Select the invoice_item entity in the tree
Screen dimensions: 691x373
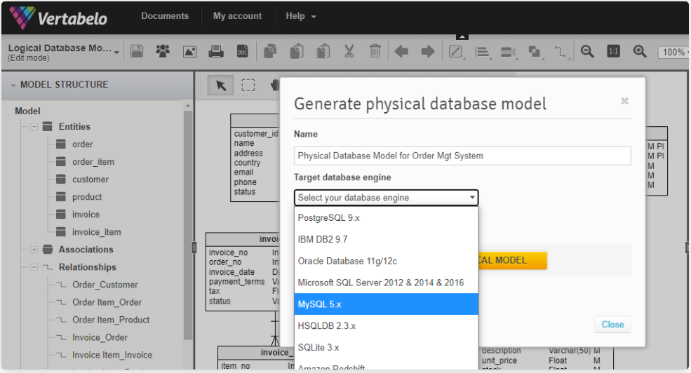pyautogui.click(x=97, y=232)
